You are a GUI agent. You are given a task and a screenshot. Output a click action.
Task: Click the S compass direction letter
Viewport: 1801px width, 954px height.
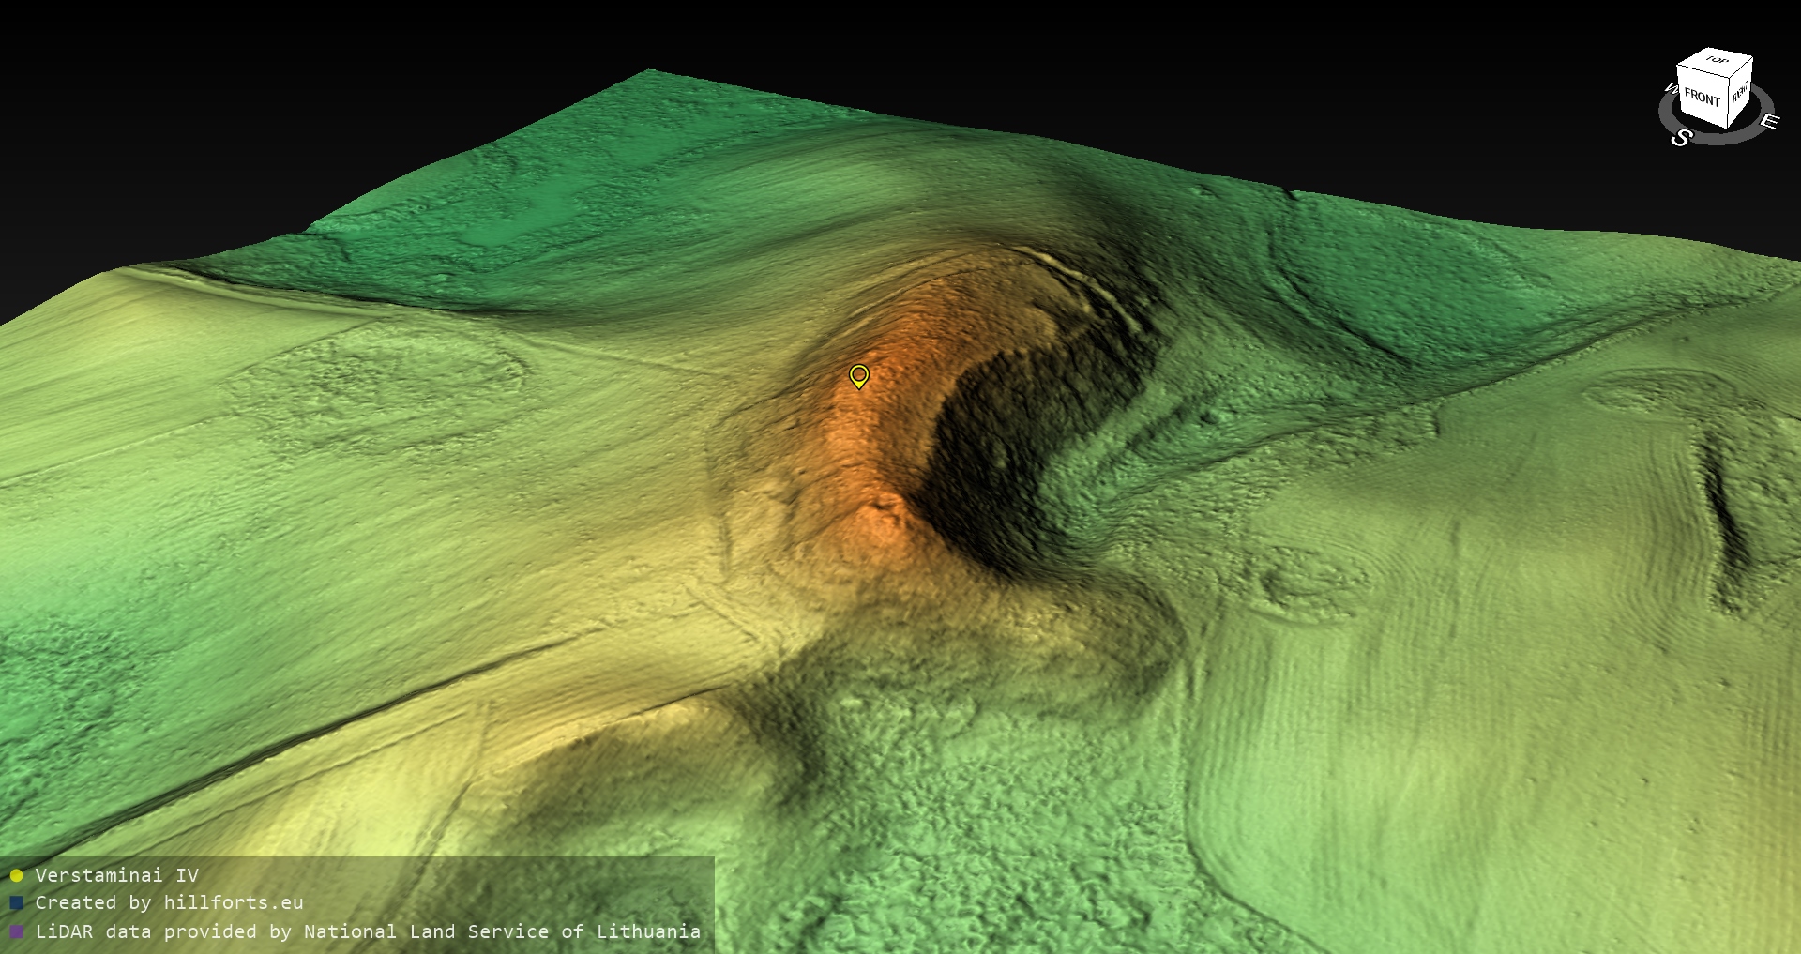[1681, 137]
